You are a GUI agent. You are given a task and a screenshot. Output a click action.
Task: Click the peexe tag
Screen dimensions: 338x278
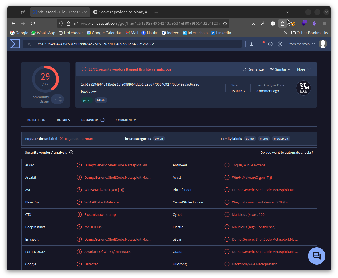point(87,100)
